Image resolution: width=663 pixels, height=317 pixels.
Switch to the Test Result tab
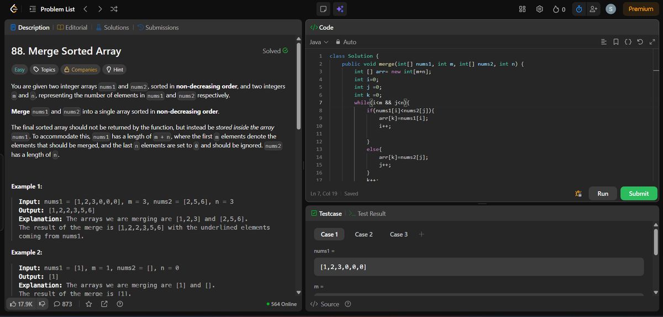click(367, 214)
